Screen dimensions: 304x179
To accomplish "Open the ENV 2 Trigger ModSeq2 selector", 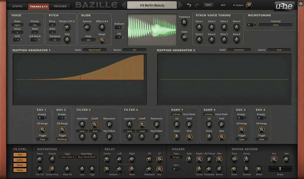I will [62, 139].
